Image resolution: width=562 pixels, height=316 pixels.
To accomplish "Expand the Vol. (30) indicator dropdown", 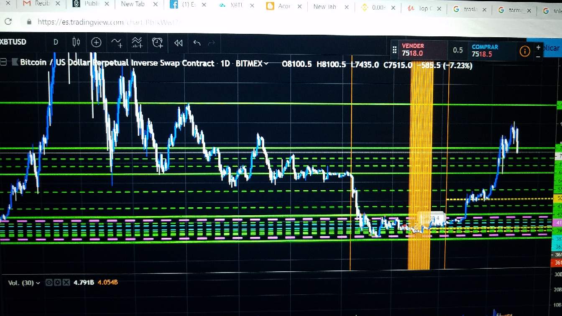I will point(38,283).
